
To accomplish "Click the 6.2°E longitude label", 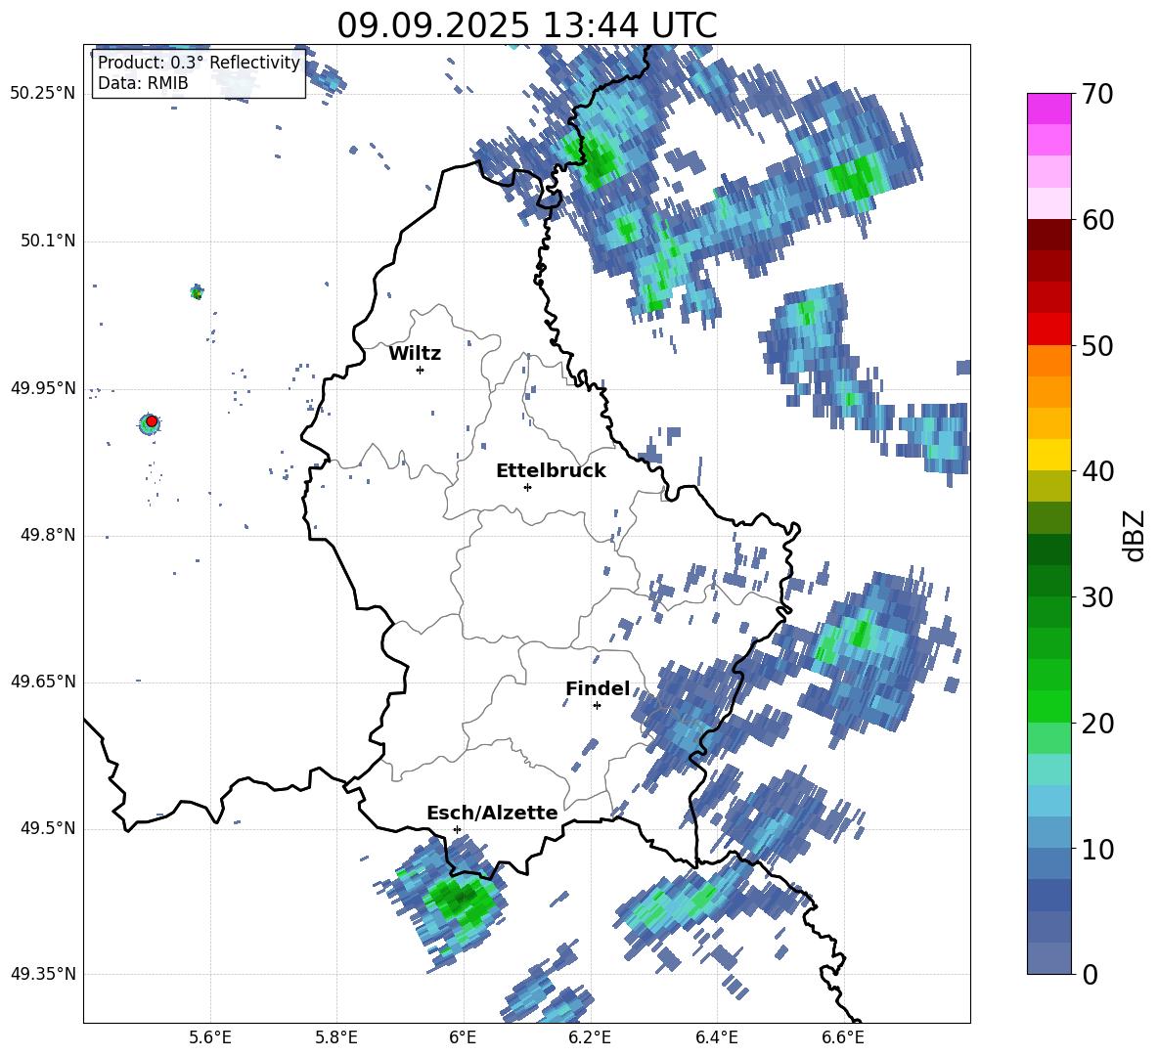I will [x=590, y=1037].
